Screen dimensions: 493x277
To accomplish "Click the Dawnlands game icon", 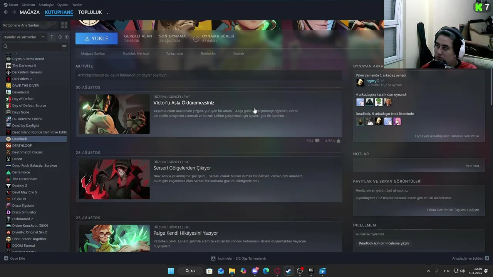I will tap(8, 92).
